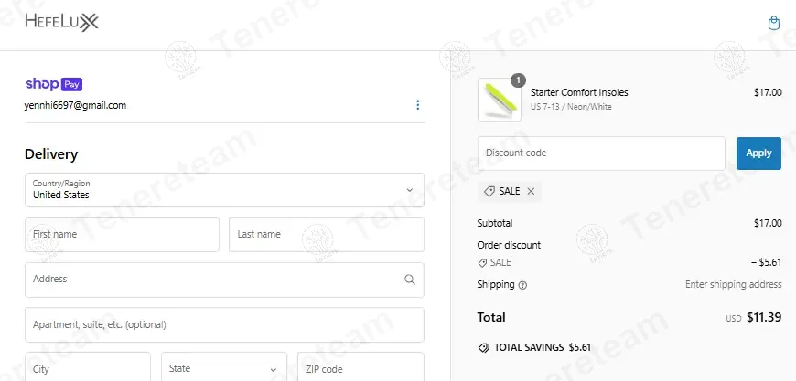796x381 pixels.
Task: Click the Order discount label
Action: tap(509, 245)
